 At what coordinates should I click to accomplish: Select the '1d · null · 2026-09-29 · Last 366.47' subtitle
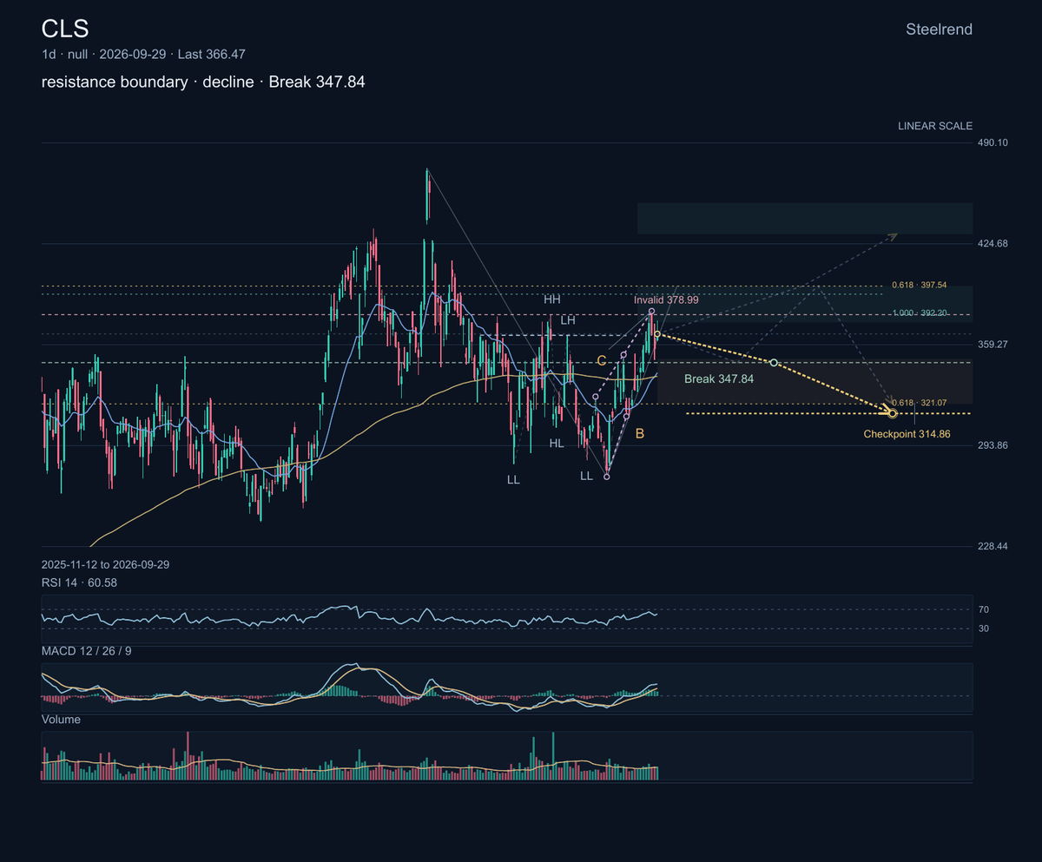(x=143, y=54)
